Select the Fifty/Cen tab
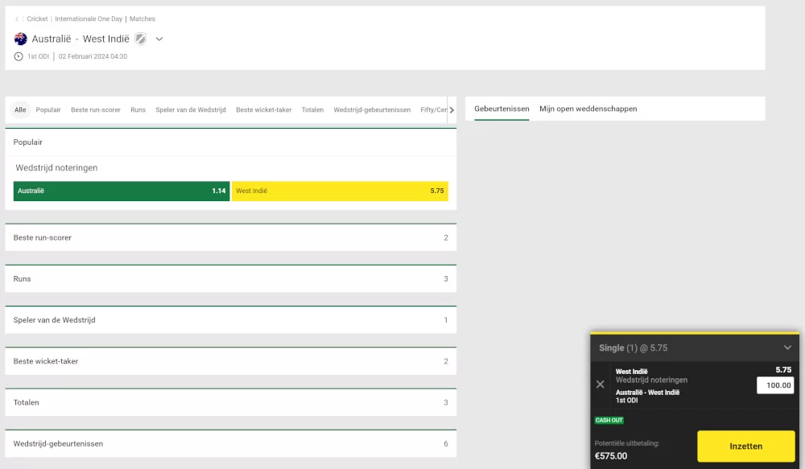 434,110
